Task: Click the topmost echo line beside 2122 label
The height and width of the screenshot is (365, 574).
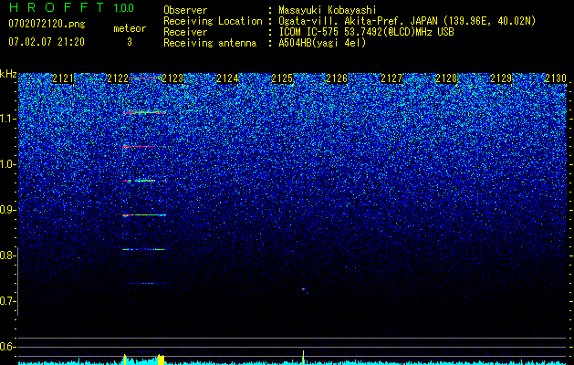Action: 144,78
